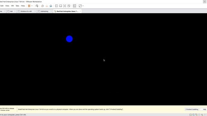The image size is (207, 116).
Task: Close the Kali tab
Action: 15,11
